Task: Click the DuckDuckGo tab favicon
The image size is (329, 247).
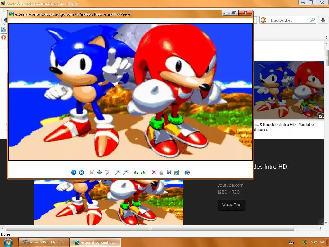Action: pos(4,37)
